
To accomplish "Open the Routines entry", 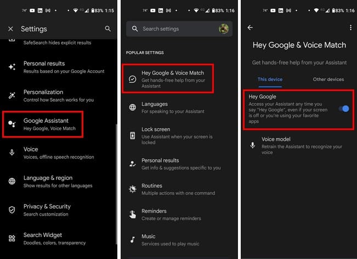I will 179,189.
